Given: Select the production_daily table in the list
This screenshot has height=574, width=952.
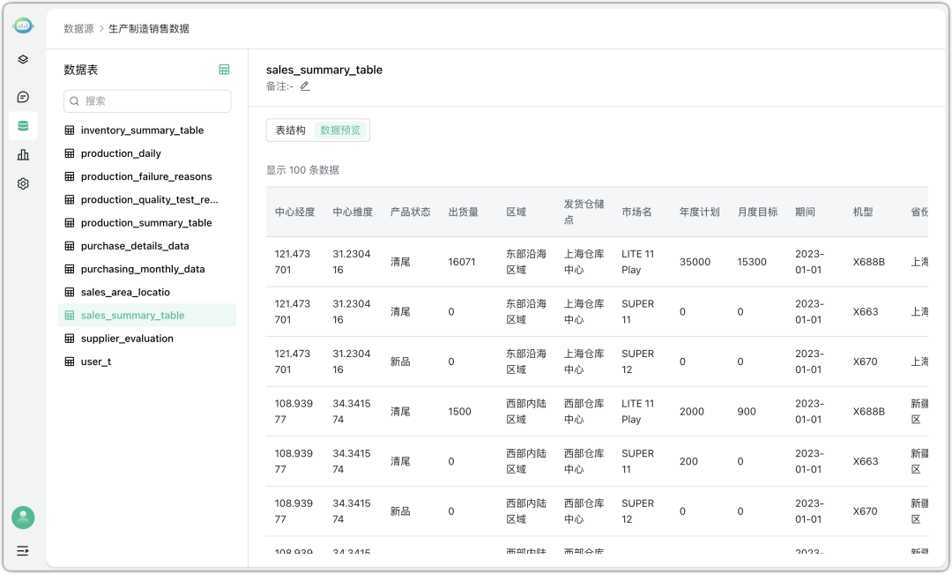Looking at the screenshot, I should click(122, 153).
